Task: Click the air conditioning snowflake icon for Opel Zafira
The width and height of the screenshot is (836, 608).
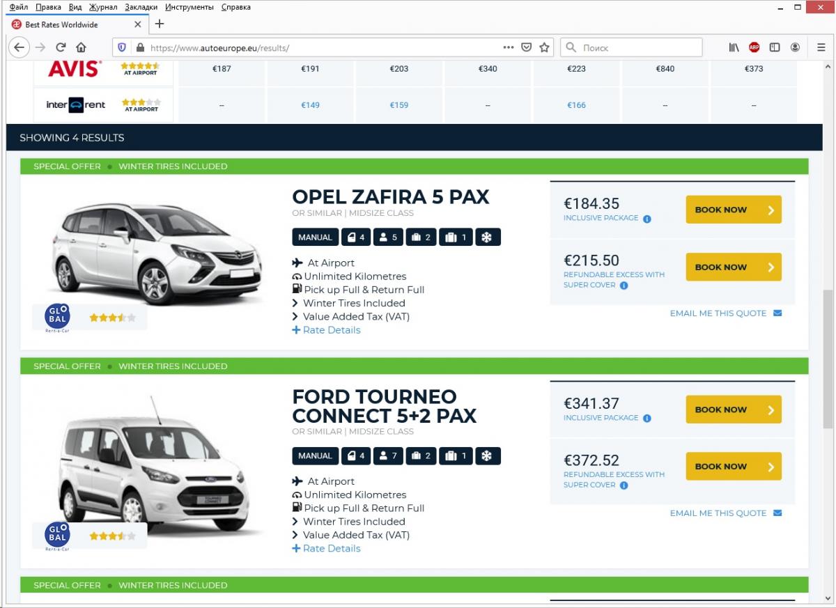Action: [x=488, y=237]
